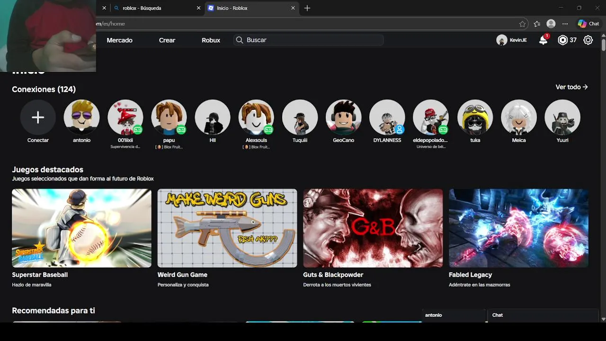Open the antonio chat window tab
Screen dimensions: 606x341
454,315
